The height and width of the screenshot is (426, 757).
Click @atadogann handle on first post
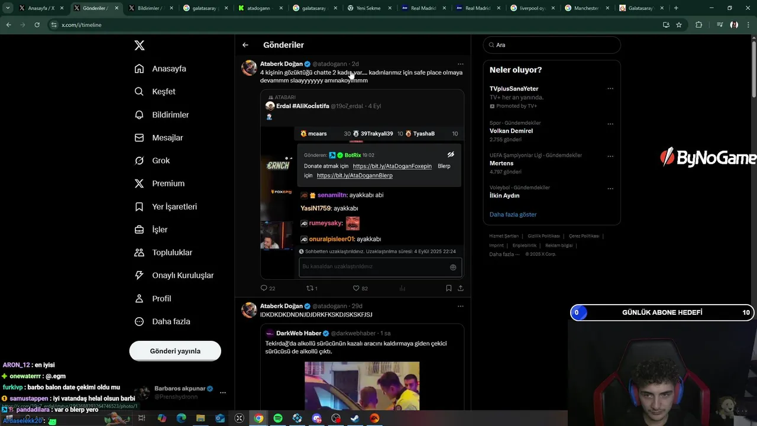[330, 64]
